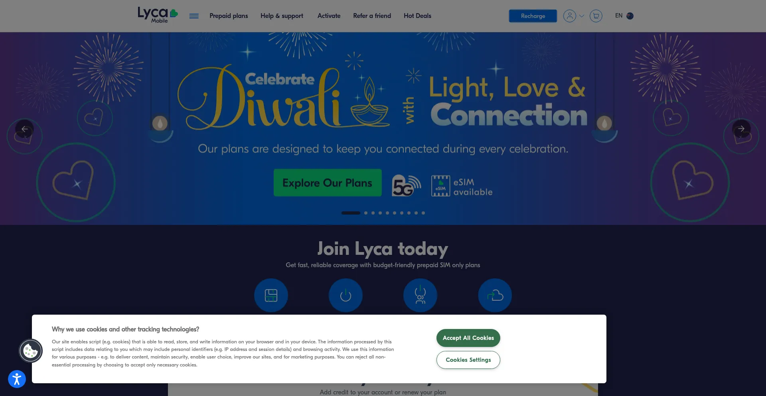Expand the account dropdown chevron
766x396 pixels.
pos(582,16)
